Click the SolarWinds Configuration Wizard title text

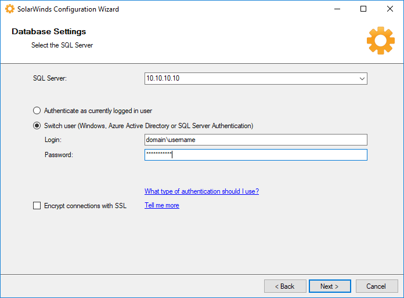tap(68, 9)
